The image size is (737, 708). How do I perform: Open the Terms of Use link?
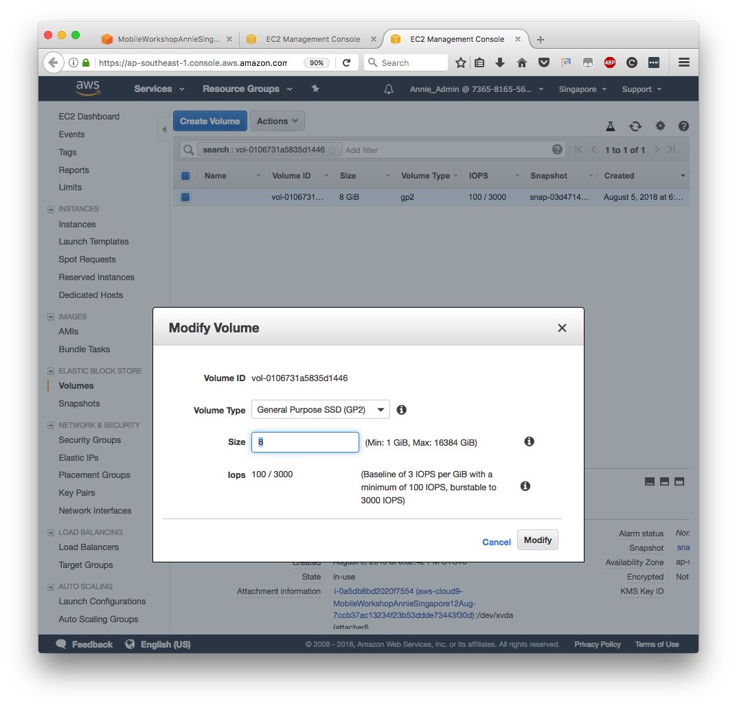tap(657, 644)
